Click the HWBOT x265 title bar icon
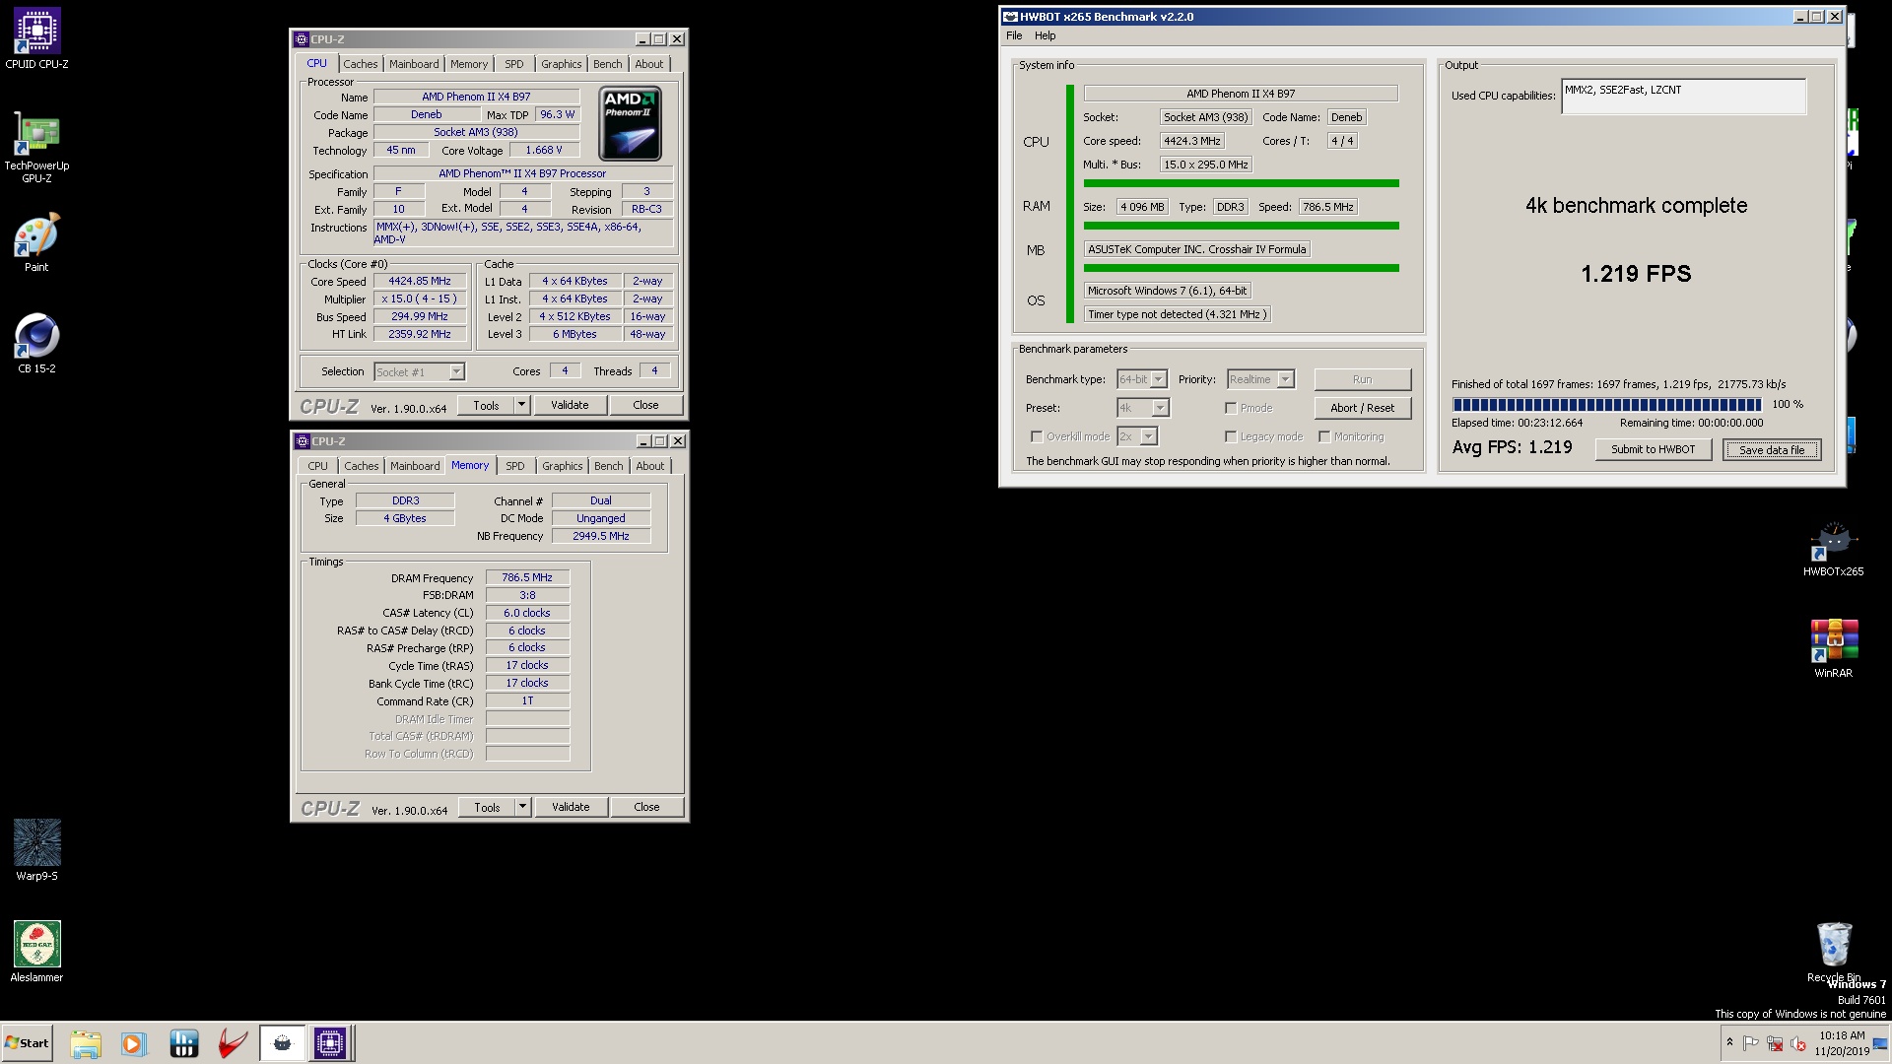Screen dimensions: 1892x1064 tap(1010, 17)
